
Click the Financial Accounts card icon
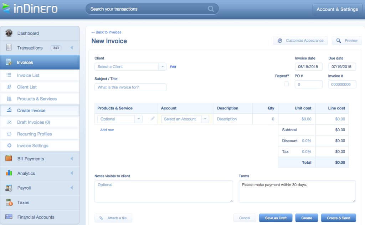[x=9, y=217]
